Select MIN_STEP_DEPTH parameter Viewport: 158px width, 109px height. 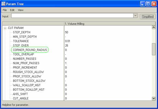(x=25, y=37)
